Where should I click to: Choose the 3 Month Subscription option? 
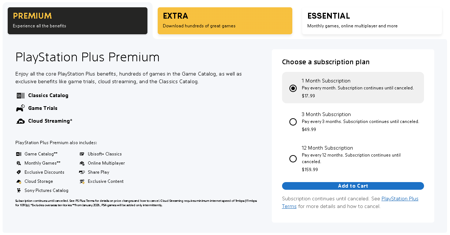click(293, 122)
